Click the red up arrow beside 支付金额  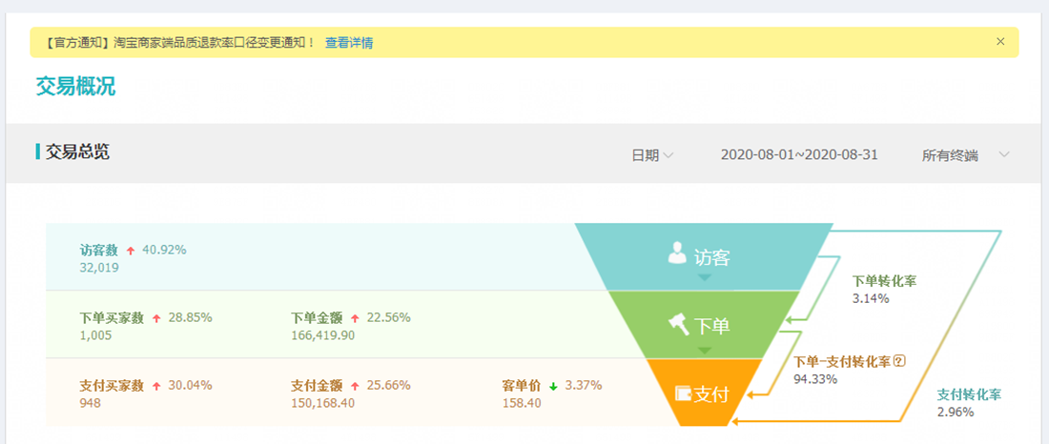click(355, 386)
